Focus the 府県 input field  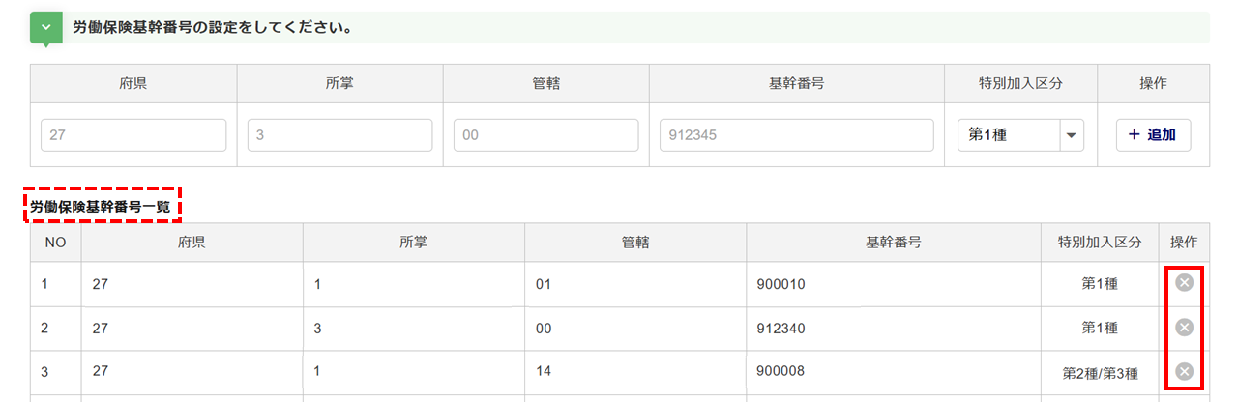133,135
